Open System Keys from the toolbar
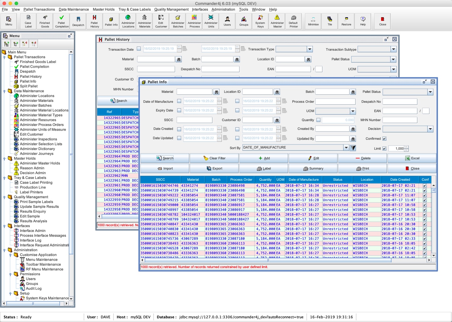 (x=260, y=21)
